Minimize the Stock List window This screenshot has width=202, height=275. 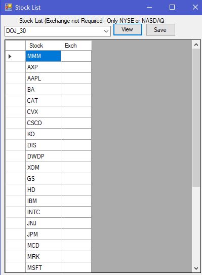point(149,8)
